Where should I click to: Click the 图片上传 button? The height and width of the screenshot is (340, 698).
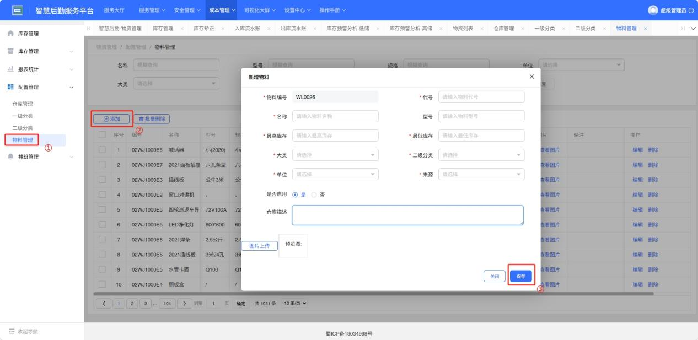coord(260,246)
